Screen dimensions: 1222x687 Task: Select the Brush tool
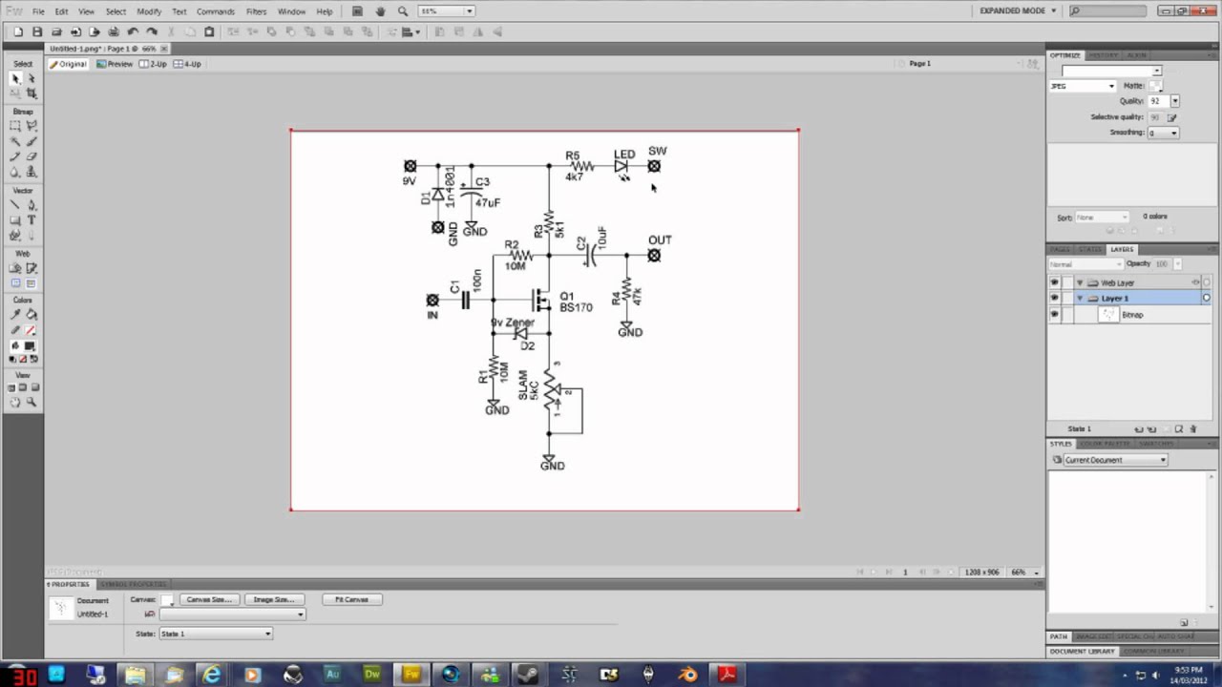(32, 141)
